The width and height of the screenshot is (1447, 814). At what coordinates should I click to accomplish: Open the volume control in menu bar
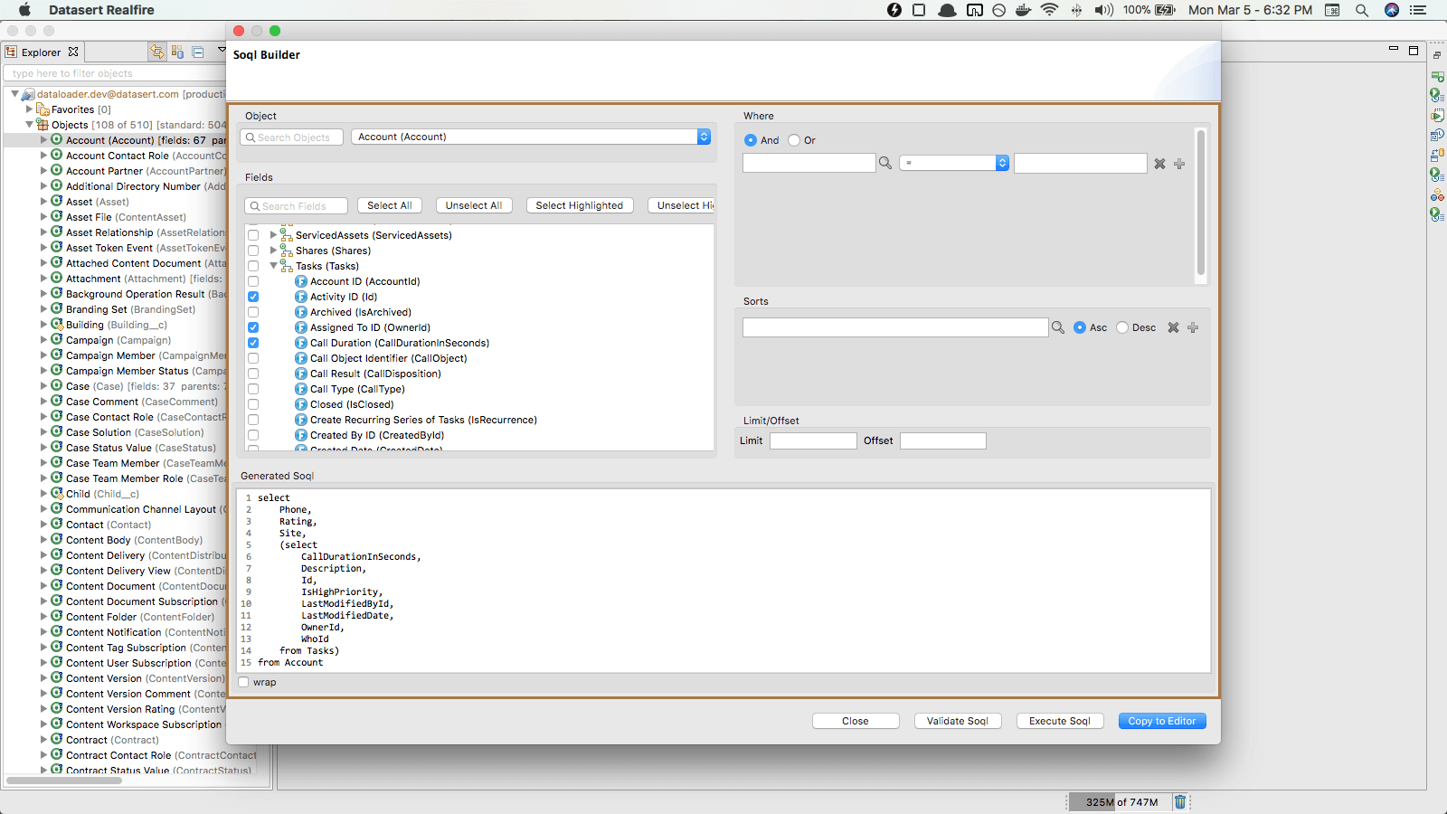1103,10
